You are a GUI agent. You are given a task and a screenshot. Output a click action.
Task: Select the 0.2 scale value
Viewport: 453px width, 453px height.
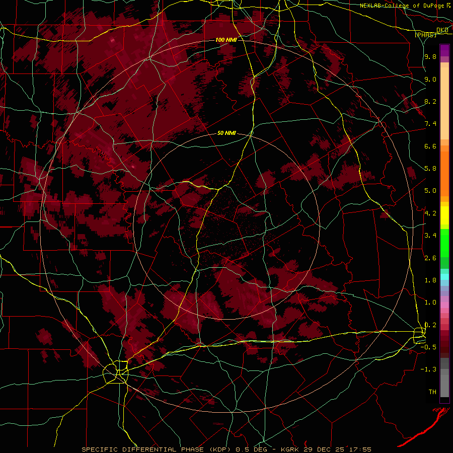pos(430,325)
